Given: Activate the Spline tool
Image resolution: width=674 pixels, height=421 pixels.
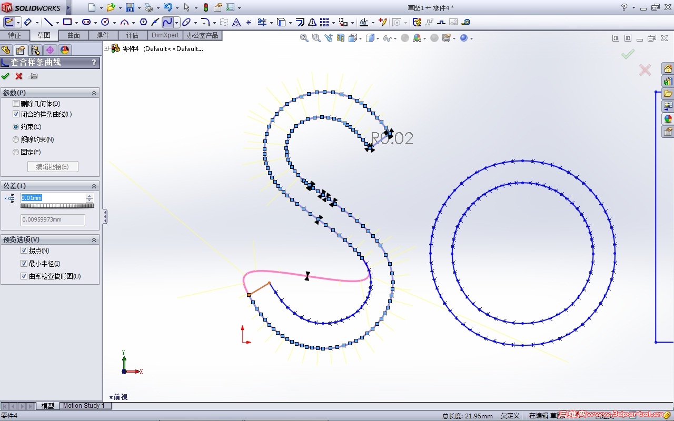Looking at the screenshot, I should [x=167, y=22].
